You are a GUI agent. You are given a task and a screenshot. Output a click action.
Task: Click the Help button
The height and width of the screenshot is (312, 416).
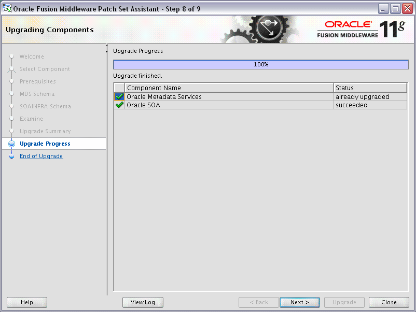[x=27, y=302]
